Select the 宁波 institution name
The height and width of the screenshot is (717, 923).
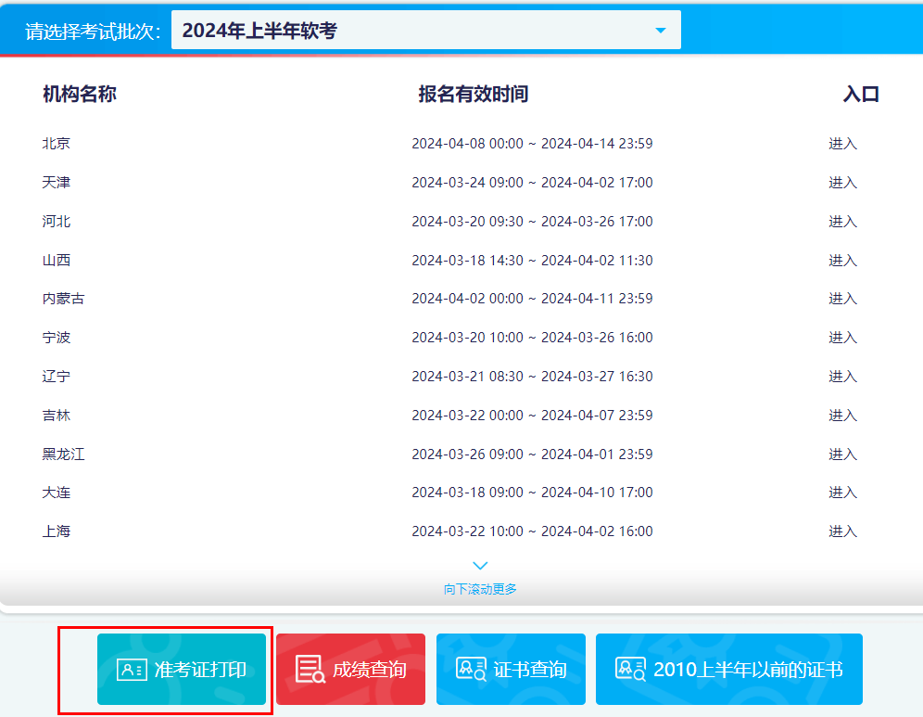coord(57,338)
